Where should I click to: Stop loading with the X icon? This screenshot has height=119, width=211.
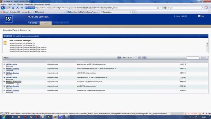[x=17, y=8]
